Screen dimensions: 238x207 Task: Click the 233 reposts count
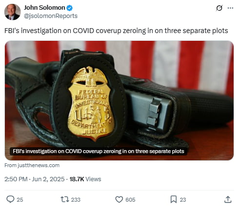click(76, 200)
